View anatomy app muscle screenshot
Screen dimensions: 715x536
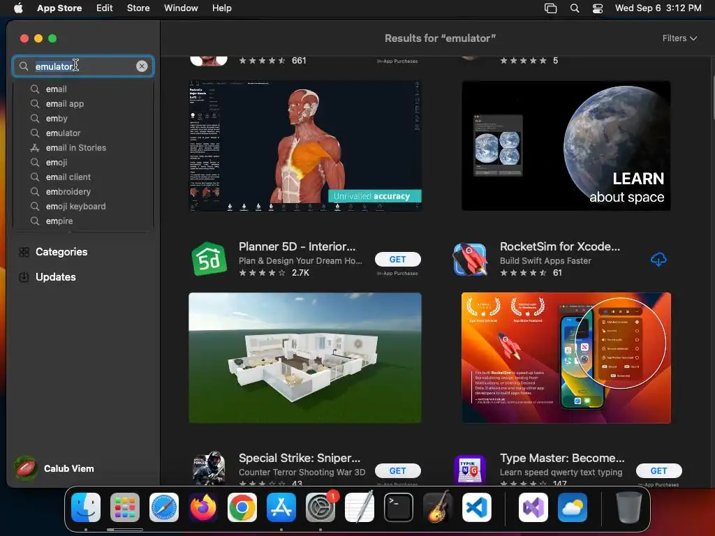305,146
